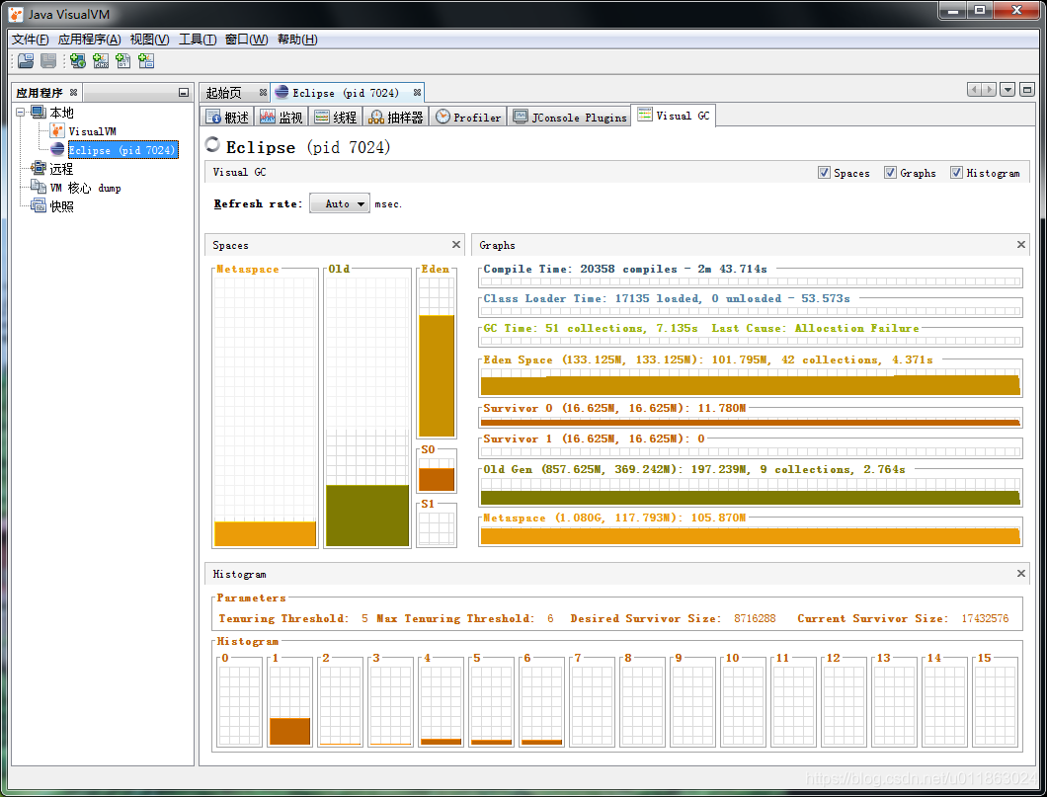Select Eclipse (pid 7024) in the applications tree
This screenshot has height=797, width=1047.
coord(122,150)
